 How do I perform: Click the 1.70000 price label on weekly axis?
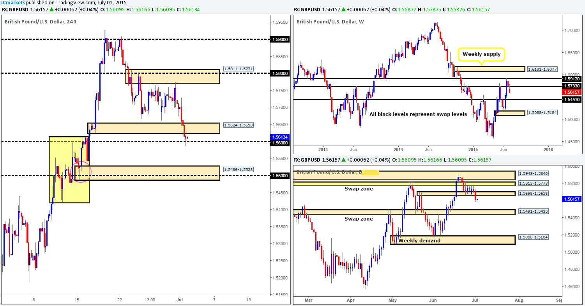click(572, 30)
